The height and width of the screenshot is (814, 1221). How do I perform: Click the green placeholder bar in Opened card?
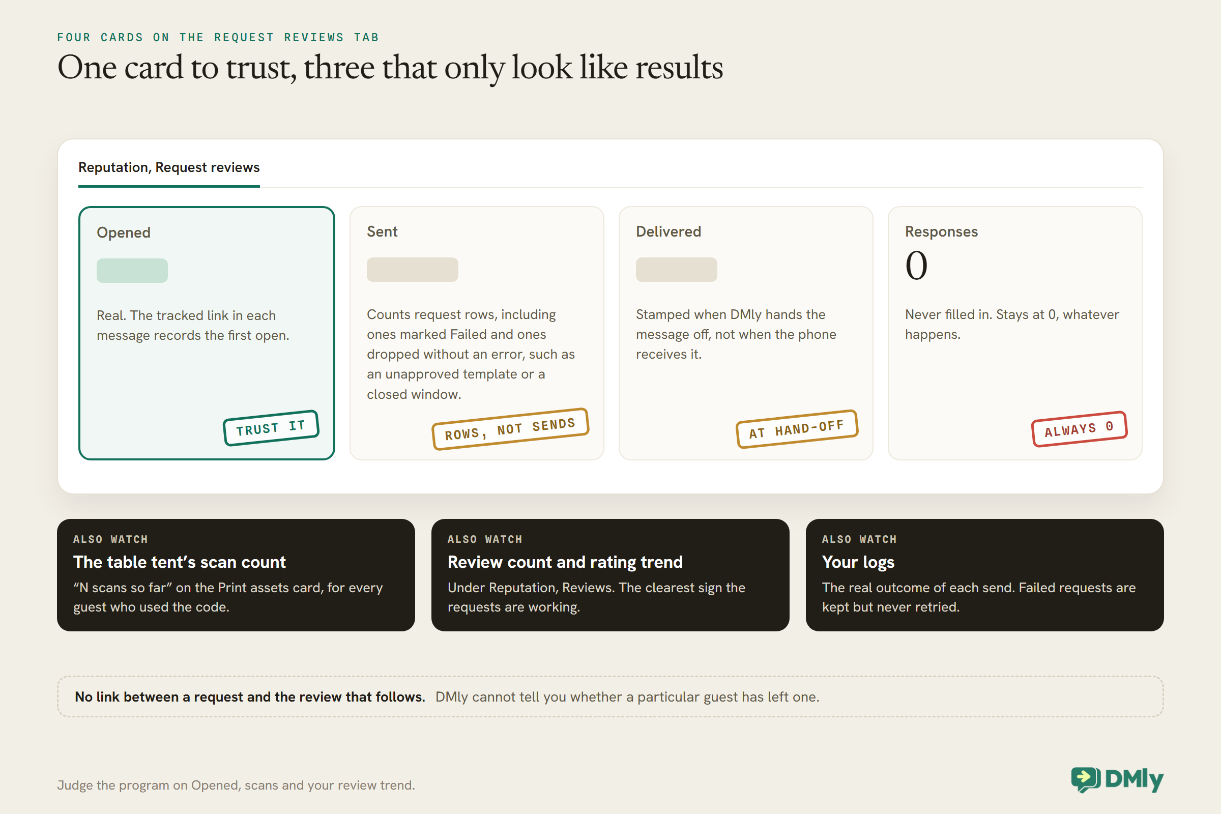(132, 271)
